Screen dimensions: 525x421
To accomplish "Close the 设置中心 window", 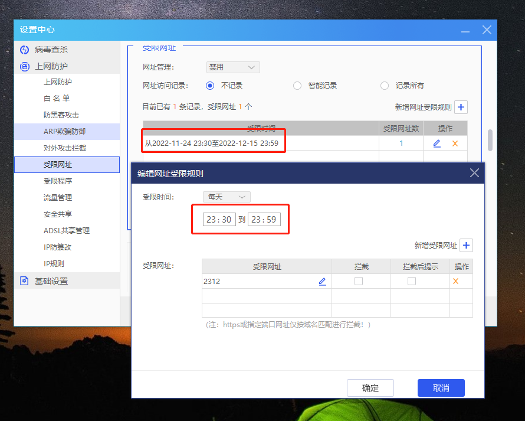I will click(487, 30).
